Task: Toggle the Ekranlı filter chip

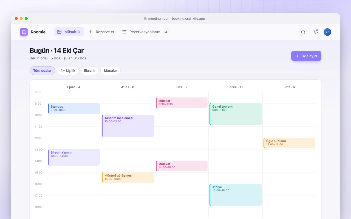Action: (90, 71)
